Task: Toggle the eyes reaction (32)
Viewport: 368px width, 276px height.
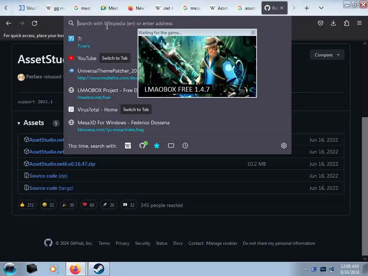Action: click(129, 205)
